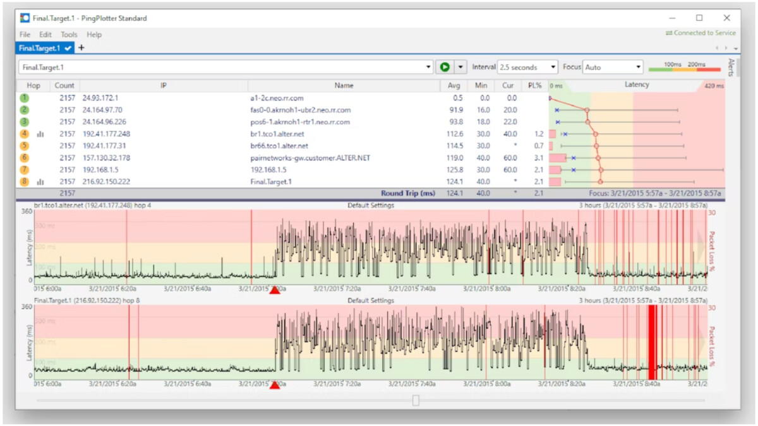This screenshot has height=426, width=758.
Task: Click the hop 6 orange circle icon
Action: pos(25,158)
